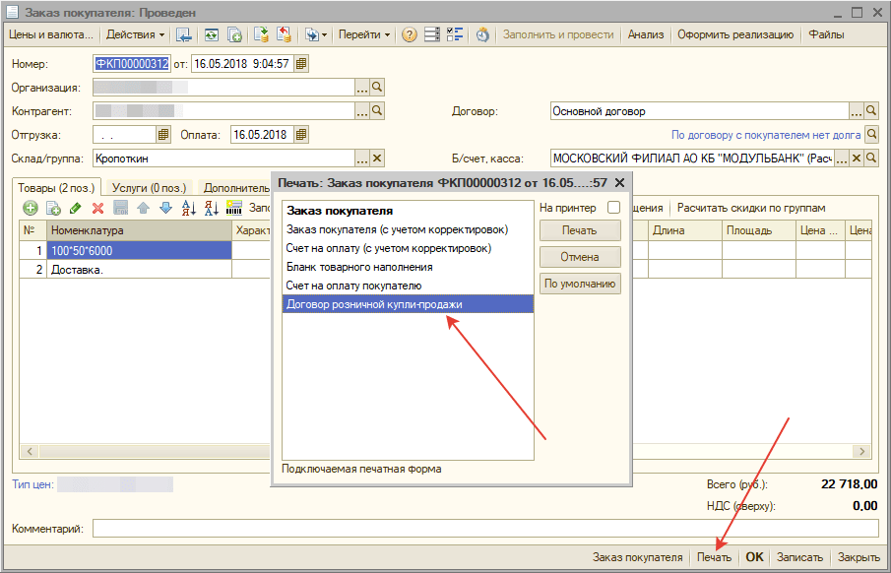Click into the Комментарий input field

pyautogui.click(x=471, y=530)
